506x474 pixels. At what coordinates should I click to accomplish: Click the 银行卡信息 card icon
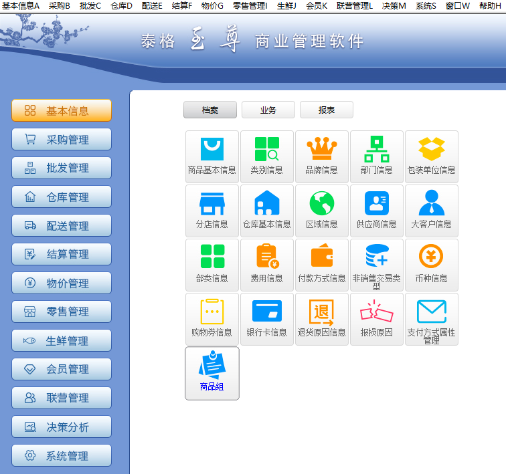coord(266,318)
